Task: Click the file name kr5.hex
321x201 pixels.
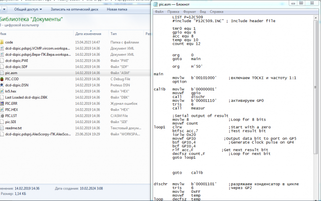Action: [x=11, y=91]
